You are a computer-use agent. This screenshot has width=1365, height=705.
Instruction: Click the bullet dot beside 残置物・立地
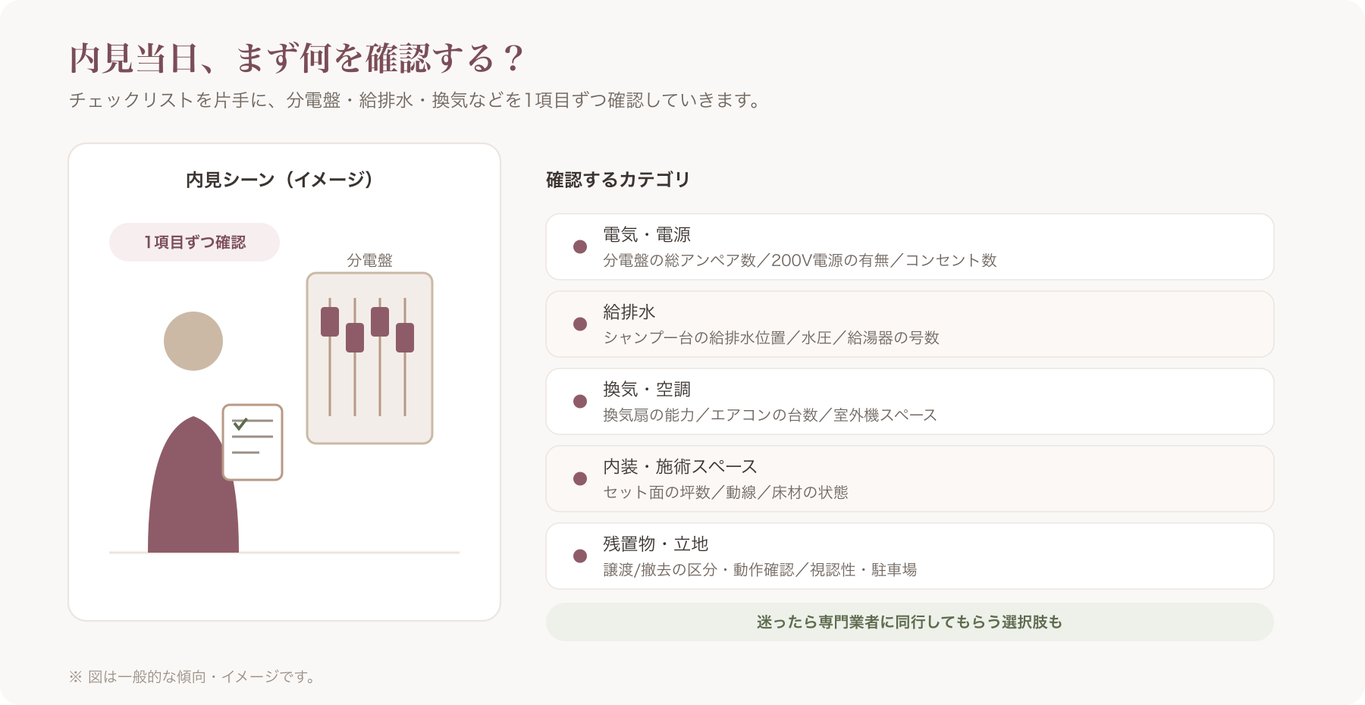(580, 556)
